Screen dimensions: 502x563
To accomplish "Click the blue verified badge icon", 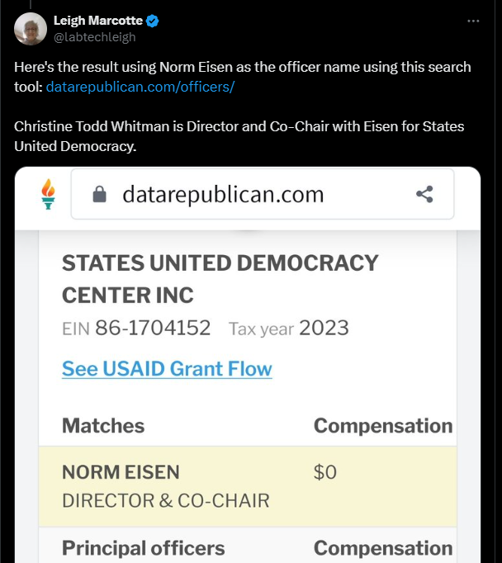I will pyautogui.click(x=153, y=21).
